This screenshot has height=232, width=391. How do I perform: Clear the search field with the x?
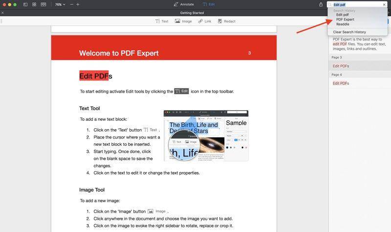coord(384,5)
